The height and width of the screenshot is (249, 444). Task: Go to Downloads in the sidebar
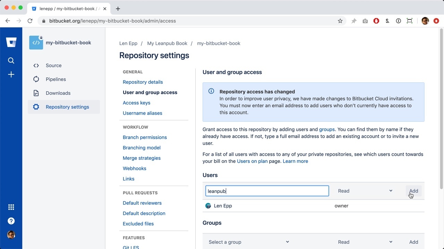(x=58, y=93)
